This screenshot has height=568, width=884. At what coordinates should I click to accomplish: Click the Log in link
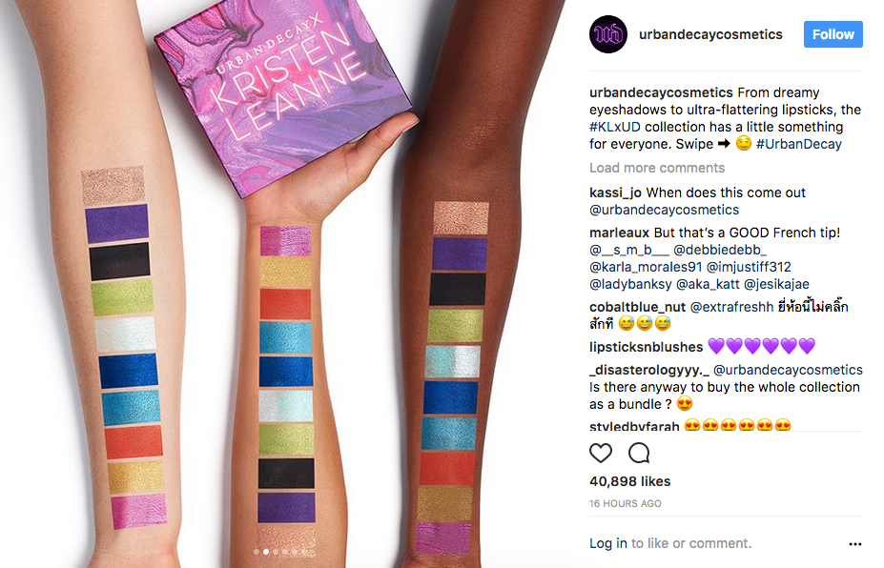point(607,543)
